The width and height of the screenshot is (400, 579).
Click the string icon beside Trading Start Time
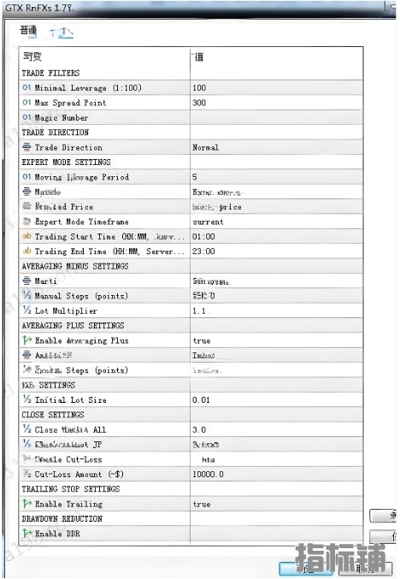(x=26, y=236)
